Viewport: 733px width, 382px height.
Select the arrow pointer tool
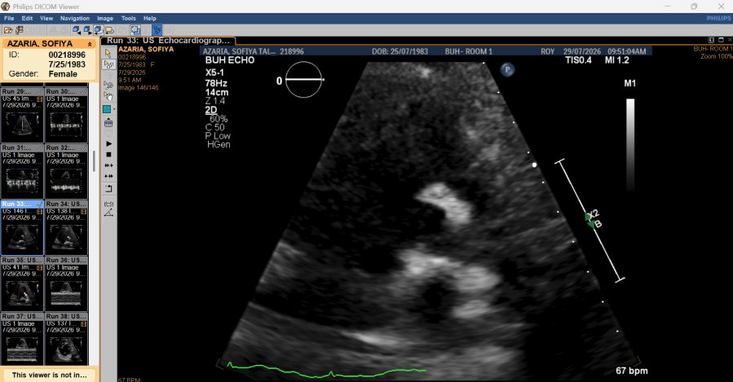click(108, 53)
